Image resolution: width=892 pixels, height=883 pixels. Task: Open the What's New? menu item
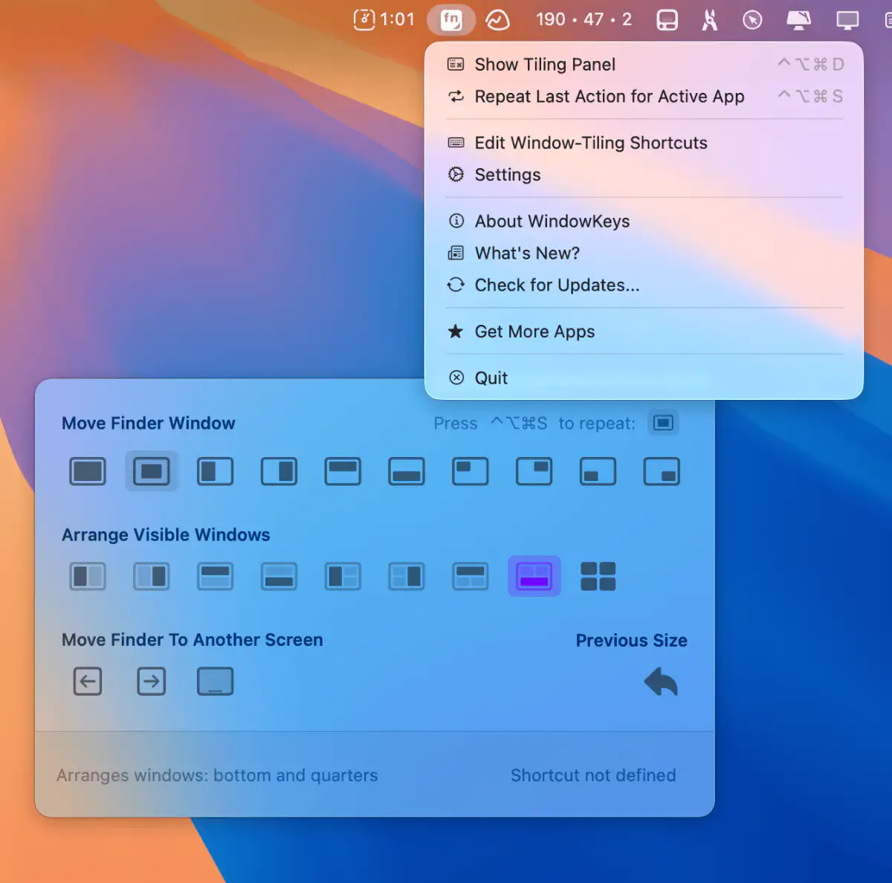pos(644,253)
